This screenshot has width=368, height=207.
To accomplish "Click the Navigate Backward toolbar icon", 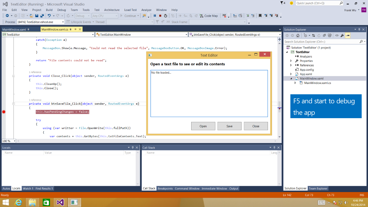I will (7, 16).
